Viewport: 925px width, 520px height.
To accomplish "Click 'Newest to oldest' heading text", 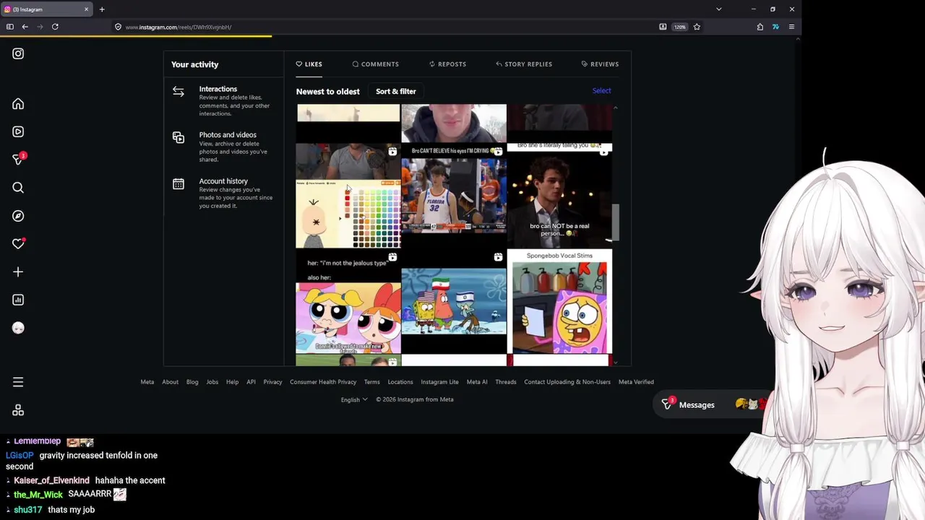I will click(327, 92).
